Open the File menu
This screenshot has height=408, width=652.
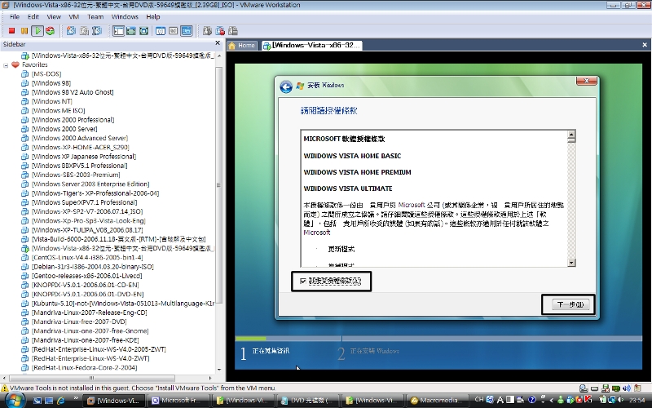(x=15, y=16)
